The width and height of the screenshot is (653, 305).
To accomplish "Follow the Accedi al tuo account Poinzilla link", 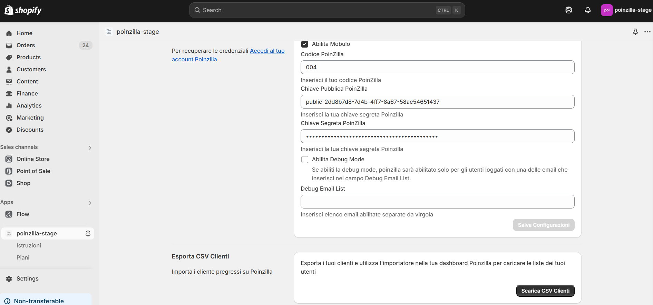I will point(228,55).
